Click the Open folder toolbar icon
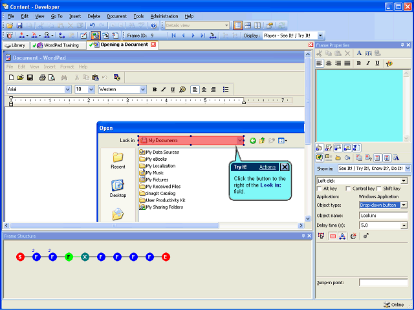The width and height of the screenshot is (414, 310). pyautogui.click(x=10, y=26)
